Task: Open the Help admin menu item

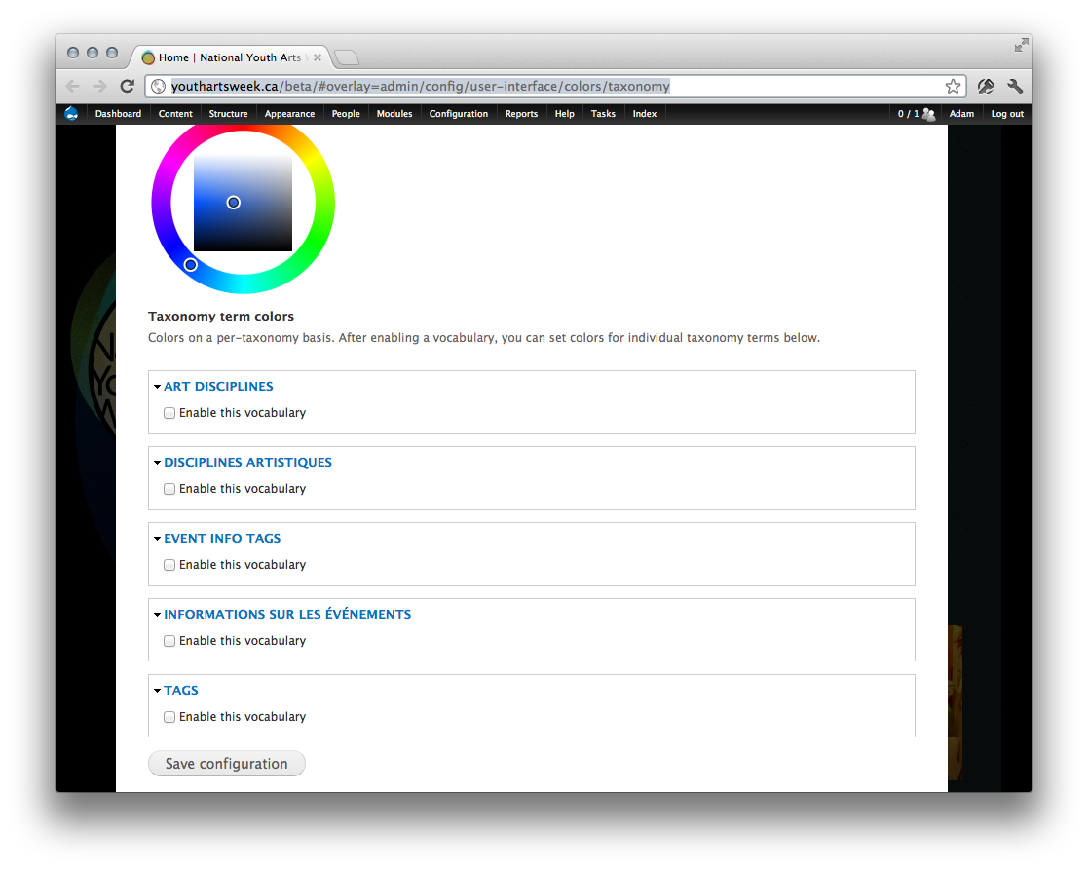Action: click(x=564, y=114)
